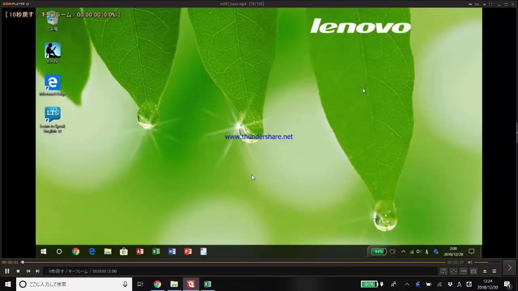The width and height of the screenshot is (518, 291).
Task: Toggle the playlist with three-line icon
Action: click(x=494, y=271)
